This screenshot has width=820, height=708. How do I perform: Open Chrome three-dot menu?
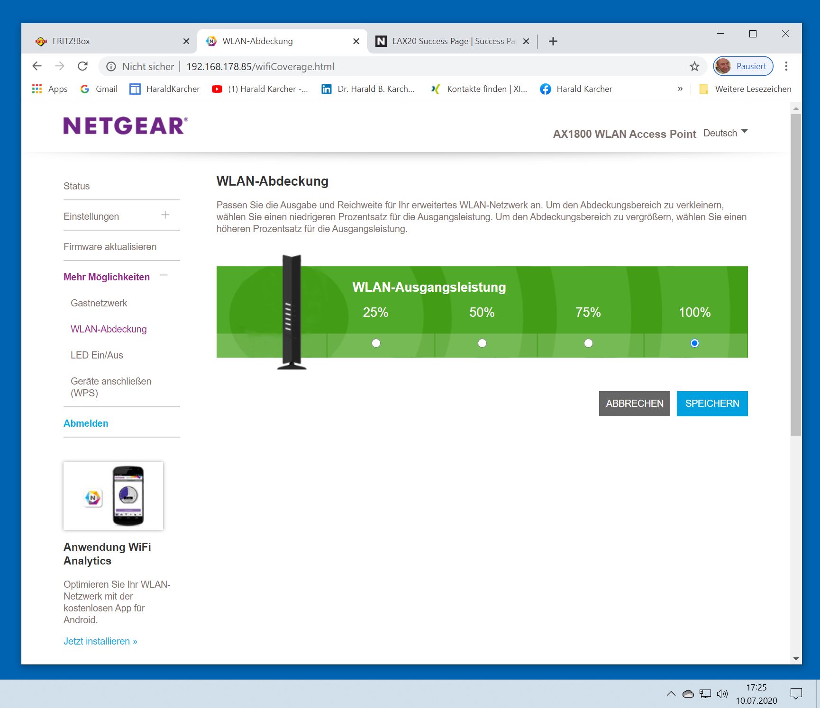786,66
